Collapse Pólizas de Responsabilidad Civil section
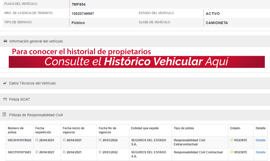270x161 pixels. point(36,115)
